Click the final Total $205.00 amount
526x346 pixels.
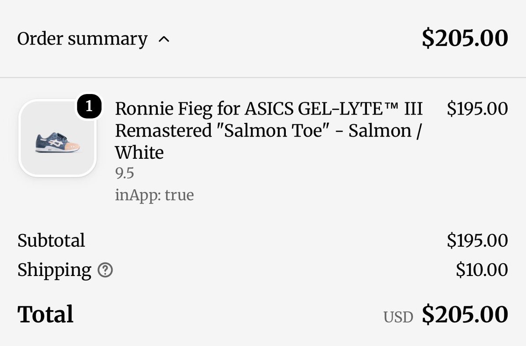click(465, 315)
